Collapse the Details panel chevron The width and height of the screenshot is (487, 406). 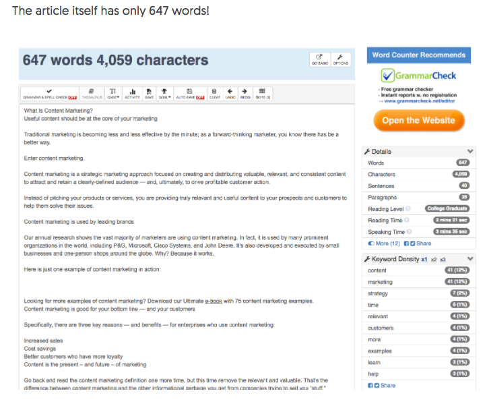pyautogui.click(x=470, y=151)
